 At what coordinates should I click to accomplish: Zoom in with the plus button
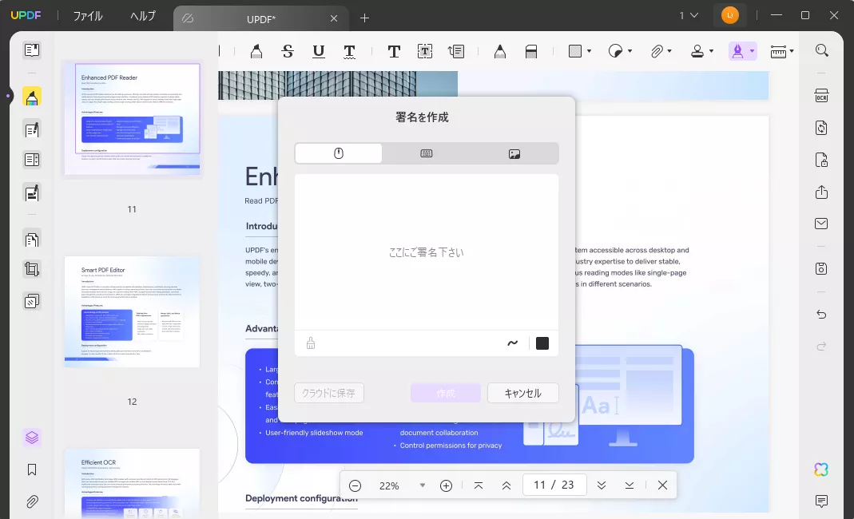[x=446, y=485]
